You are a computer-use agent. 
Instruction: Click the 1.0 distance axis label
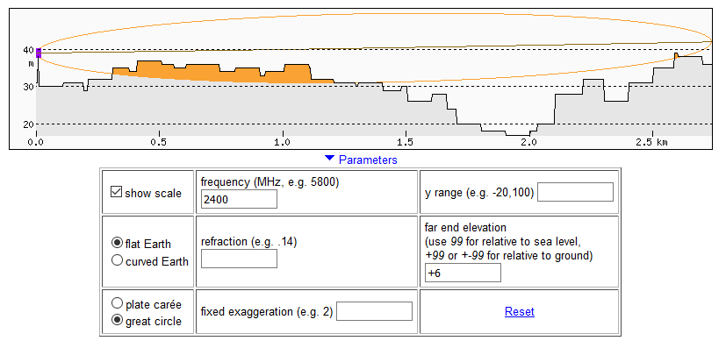pyautogui.click(x=282, y=142)
